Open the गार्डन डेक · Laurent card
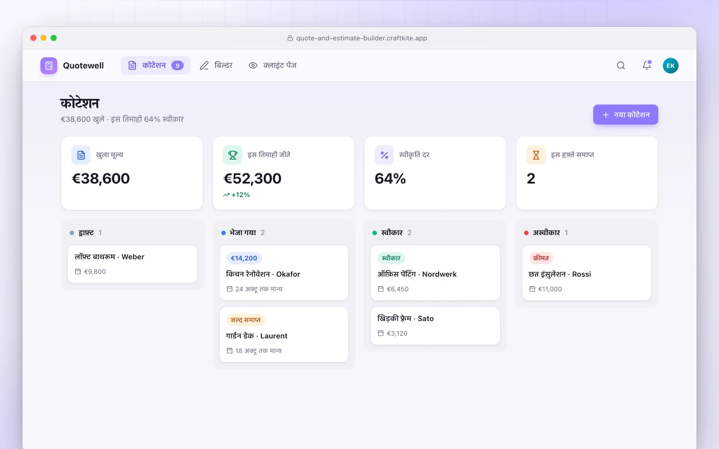The width and height of the screenshot is (719, 449). (284, 335)
